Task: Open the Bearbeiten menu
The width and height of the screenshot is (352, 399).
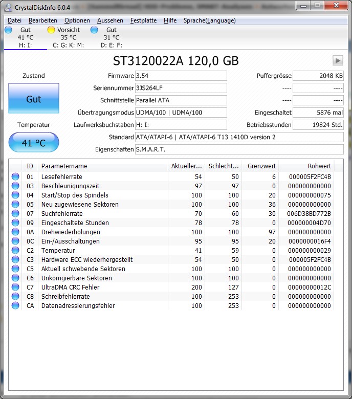Action: tap(43, 20)
